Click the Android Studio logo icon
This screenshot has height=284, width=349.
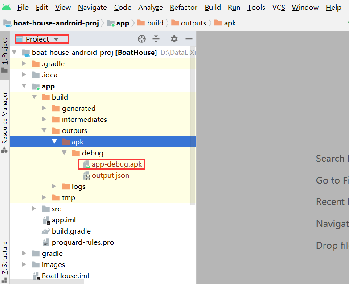coord(6,8)
